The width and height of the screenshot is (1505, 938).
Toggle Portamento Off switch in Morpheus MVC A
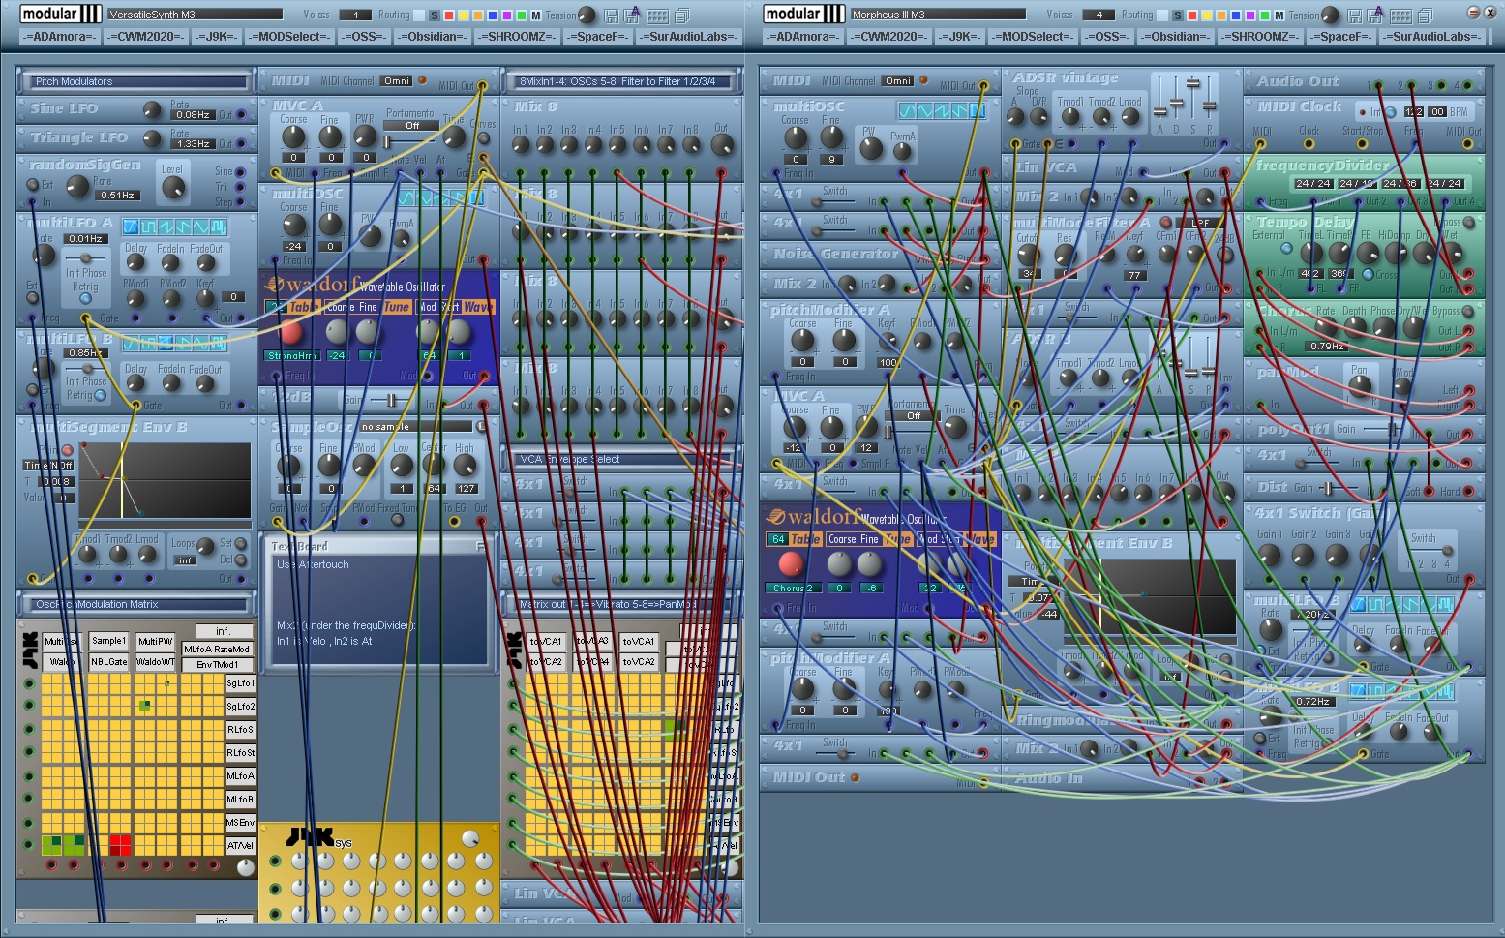coord(914,416)
